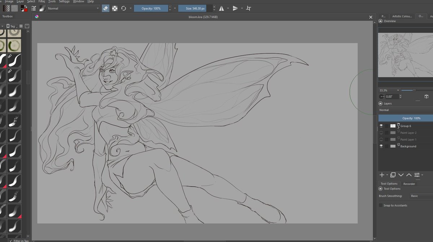This screenshot has width=433, height=242.
Task: Open the Tools menu
Action: (x=52, y=1)
